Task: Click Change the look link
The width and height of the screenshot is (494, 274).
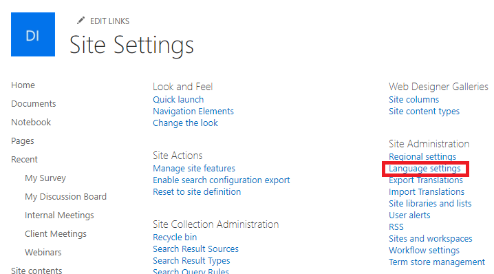Action: click(185, 123)
